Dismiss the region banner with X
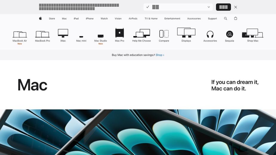 point(236,7)
